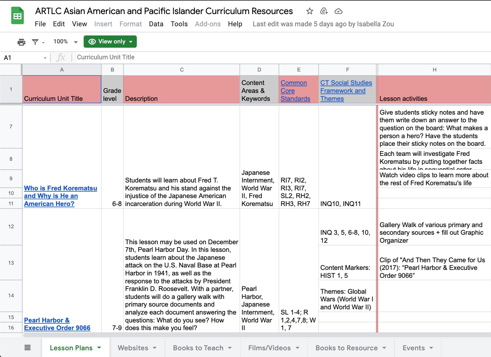Click the Curriculum Unit Title cell
Screen dimensions: 491x357
click(62, 89)
